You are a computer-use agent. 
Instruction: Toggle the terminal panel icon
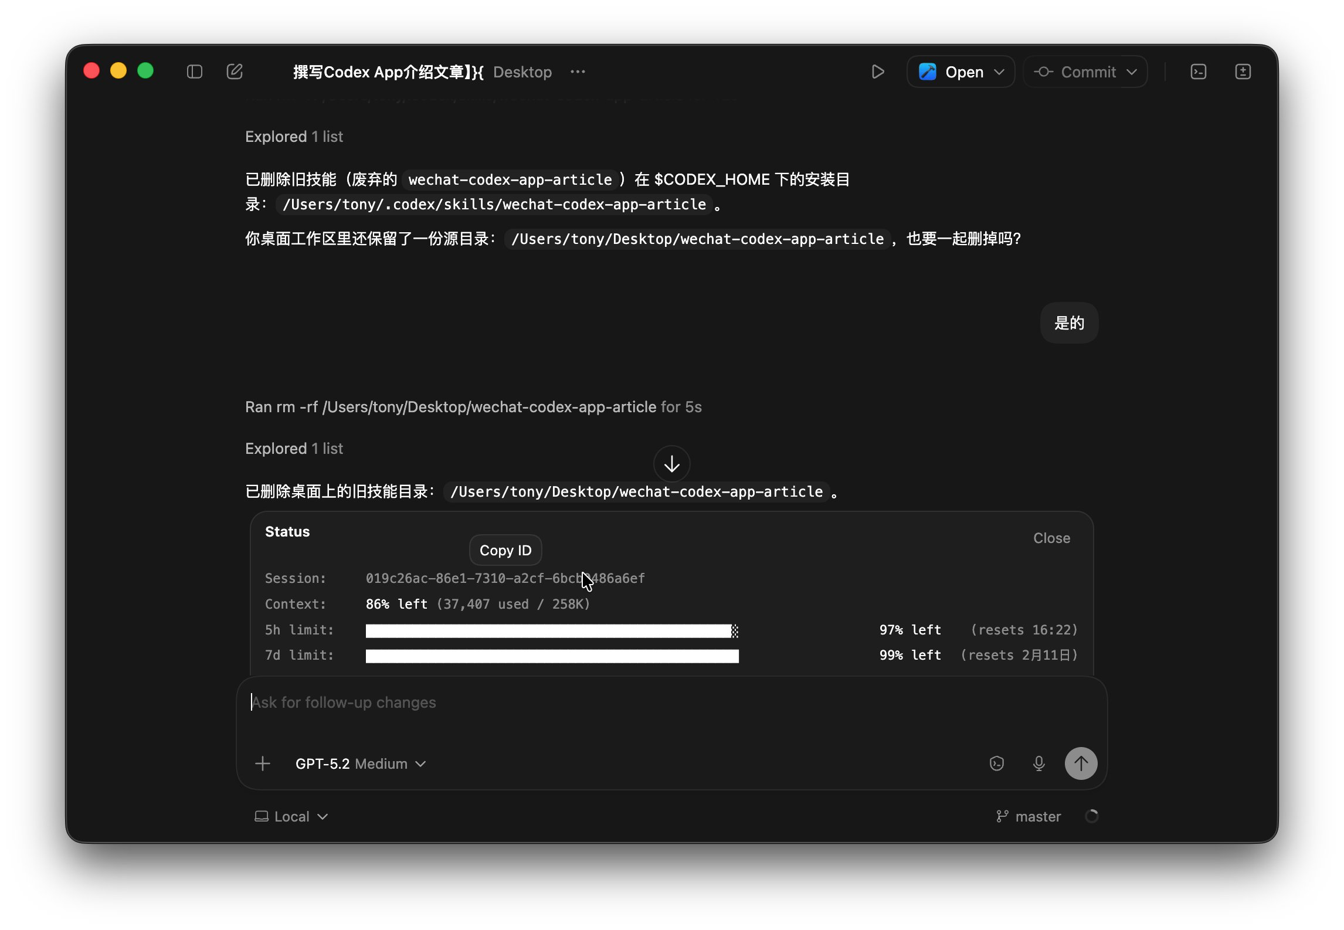1198,72
